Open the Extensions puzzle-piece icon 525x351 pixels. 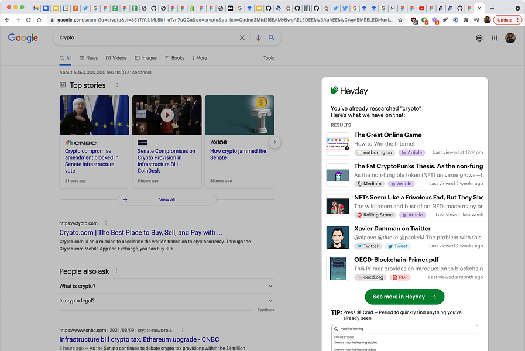(466, 20)
